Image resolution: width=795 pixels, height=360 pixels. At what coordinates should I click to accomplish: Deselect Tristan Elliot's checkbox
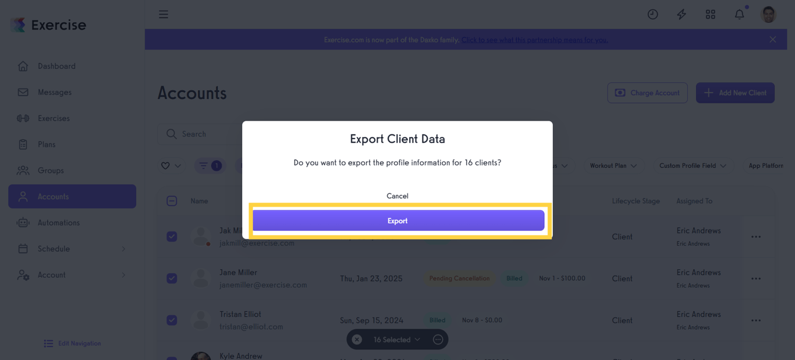click(x=172, y=320)
